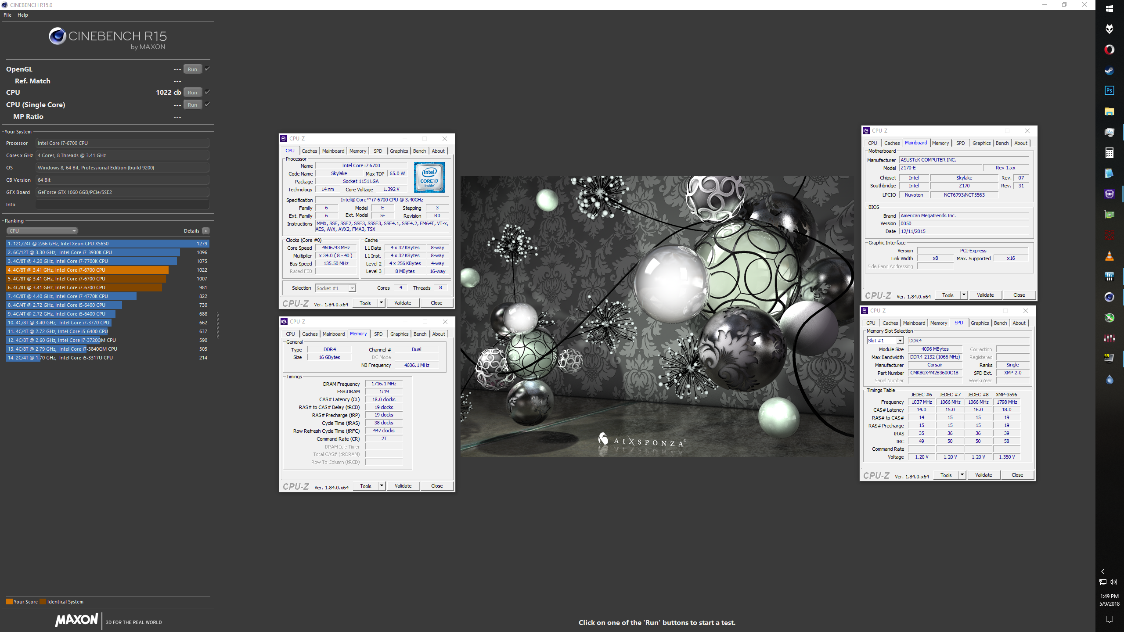Screen dimensions: 1124x632
Task: Open Photoshop from the taskbar
Action: pyautogui.click(x=1110, y=90)
